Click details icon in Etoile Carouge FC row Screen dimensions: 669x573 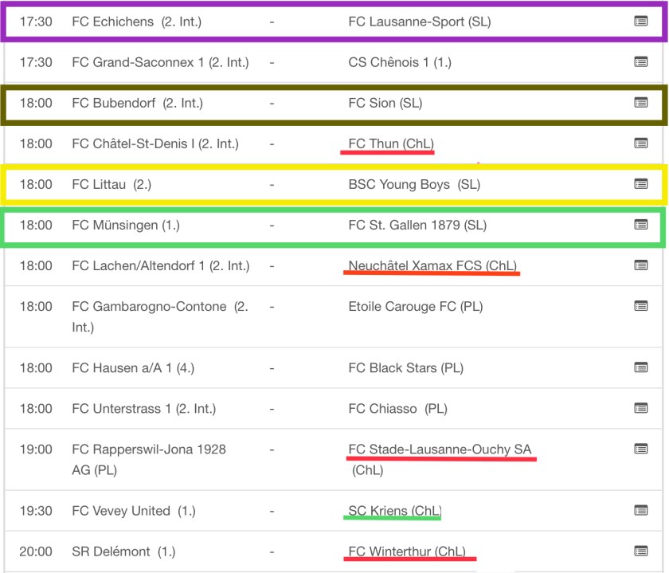[x=640, y=306]
